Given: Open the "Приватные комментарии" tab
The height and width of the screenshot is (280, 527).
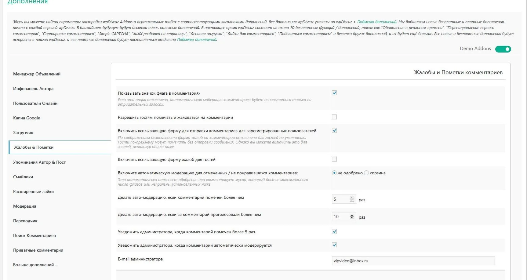Looking at the screenshot, I should coord(38,250).
